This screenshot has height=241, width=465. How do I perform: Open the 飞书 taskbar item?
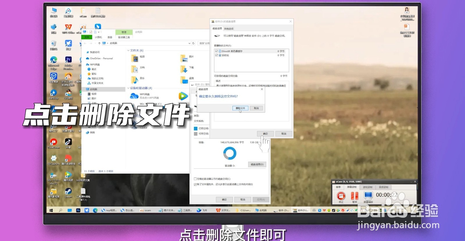click(x=202, y=210)
